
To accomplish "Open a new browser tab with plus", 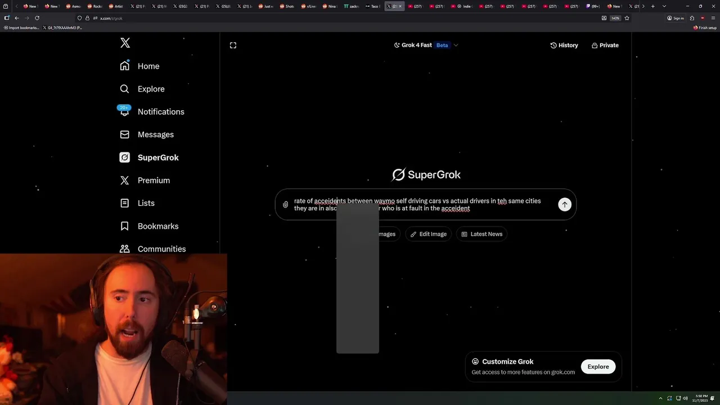I will (652, 6).
